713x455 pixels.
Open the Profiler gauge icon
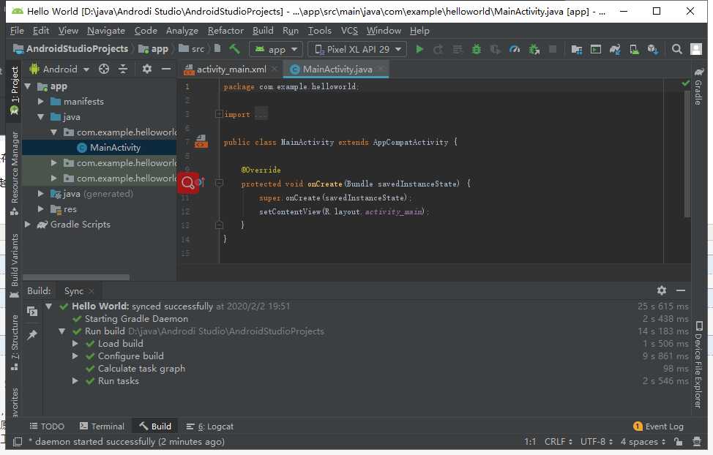pyautogui.click(x=515, y=49)
